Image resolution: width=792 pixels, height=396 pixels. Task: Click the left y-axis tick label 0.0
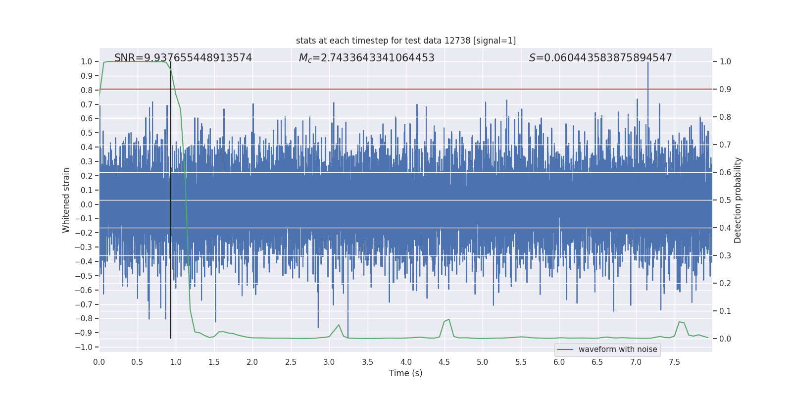(86, 204)
